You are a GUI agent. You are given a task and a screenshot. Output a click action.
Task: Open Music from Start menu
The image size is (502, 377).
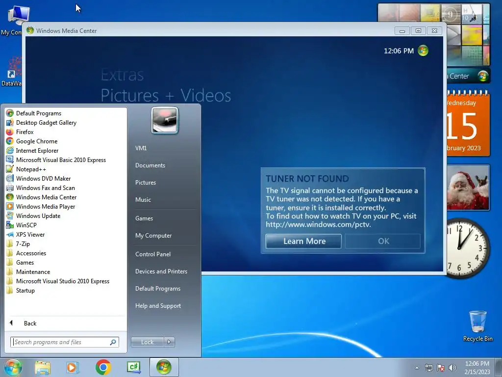pos(143,199)
